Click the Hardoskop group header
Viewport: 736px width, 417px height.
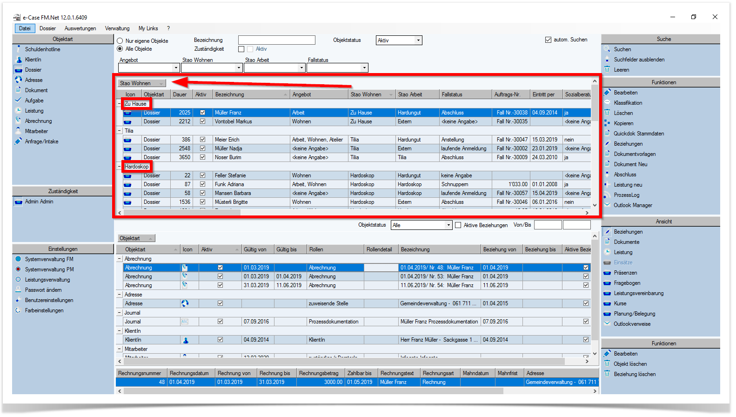click(137, 167)
